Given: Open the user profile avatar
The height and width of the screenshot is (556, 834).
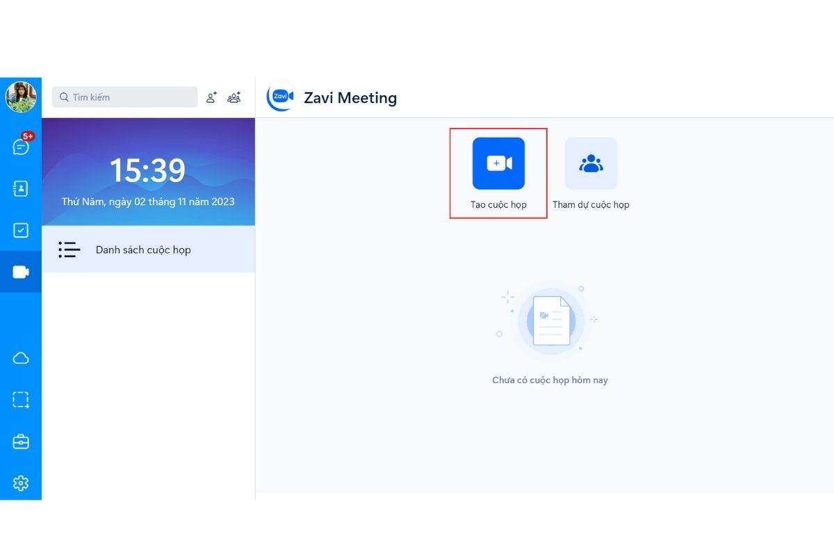Looking at the screenshot, I should pyautogui.click(x=21, y=97).
